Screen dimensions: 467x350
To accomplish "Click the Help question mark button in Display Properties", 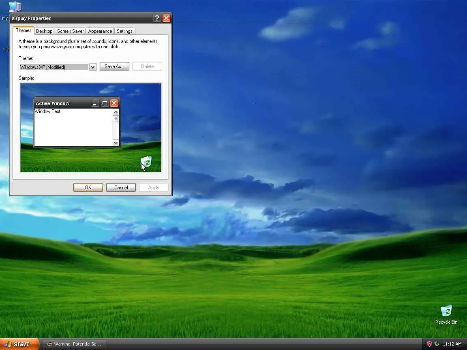I will point(157,18).
